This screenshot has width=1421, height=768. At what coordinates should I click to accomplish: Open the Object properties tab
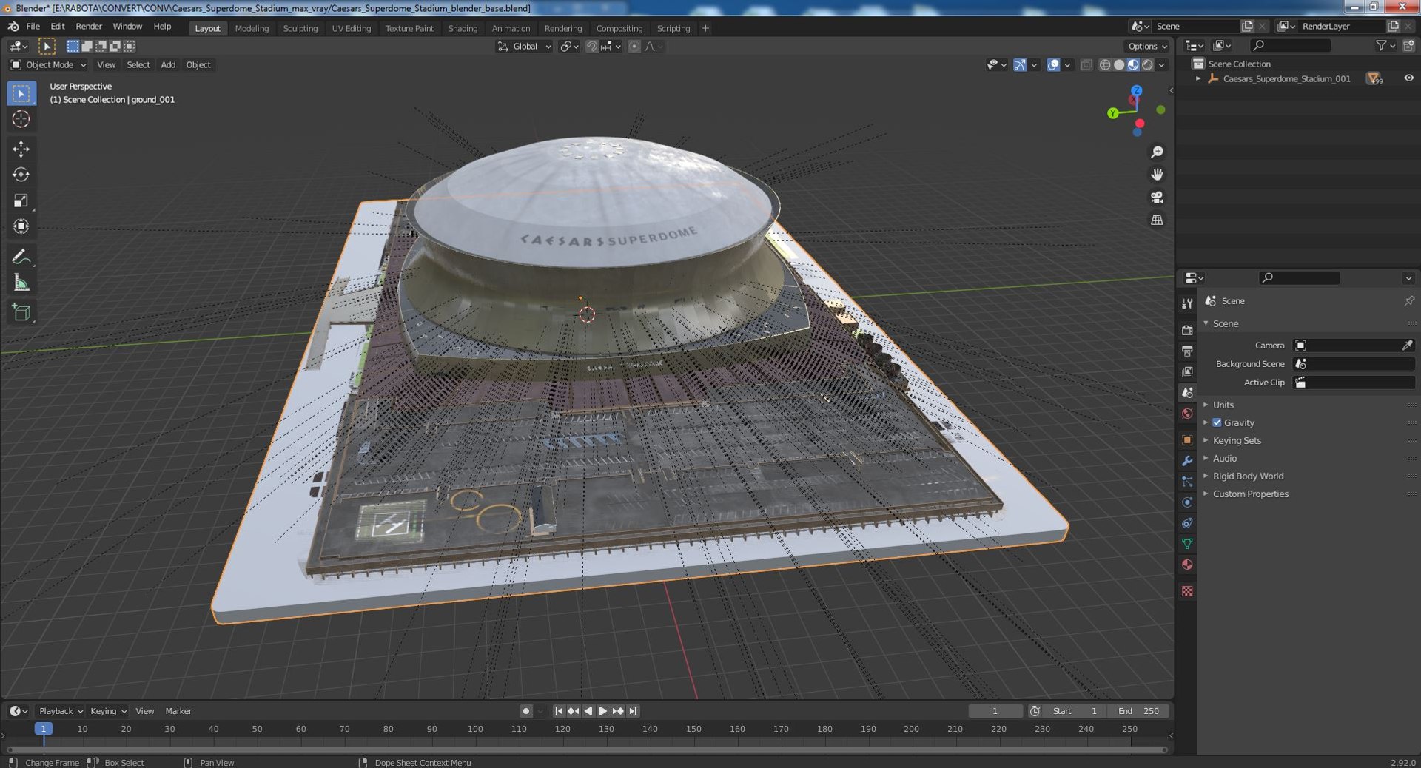click(1187, 439)
